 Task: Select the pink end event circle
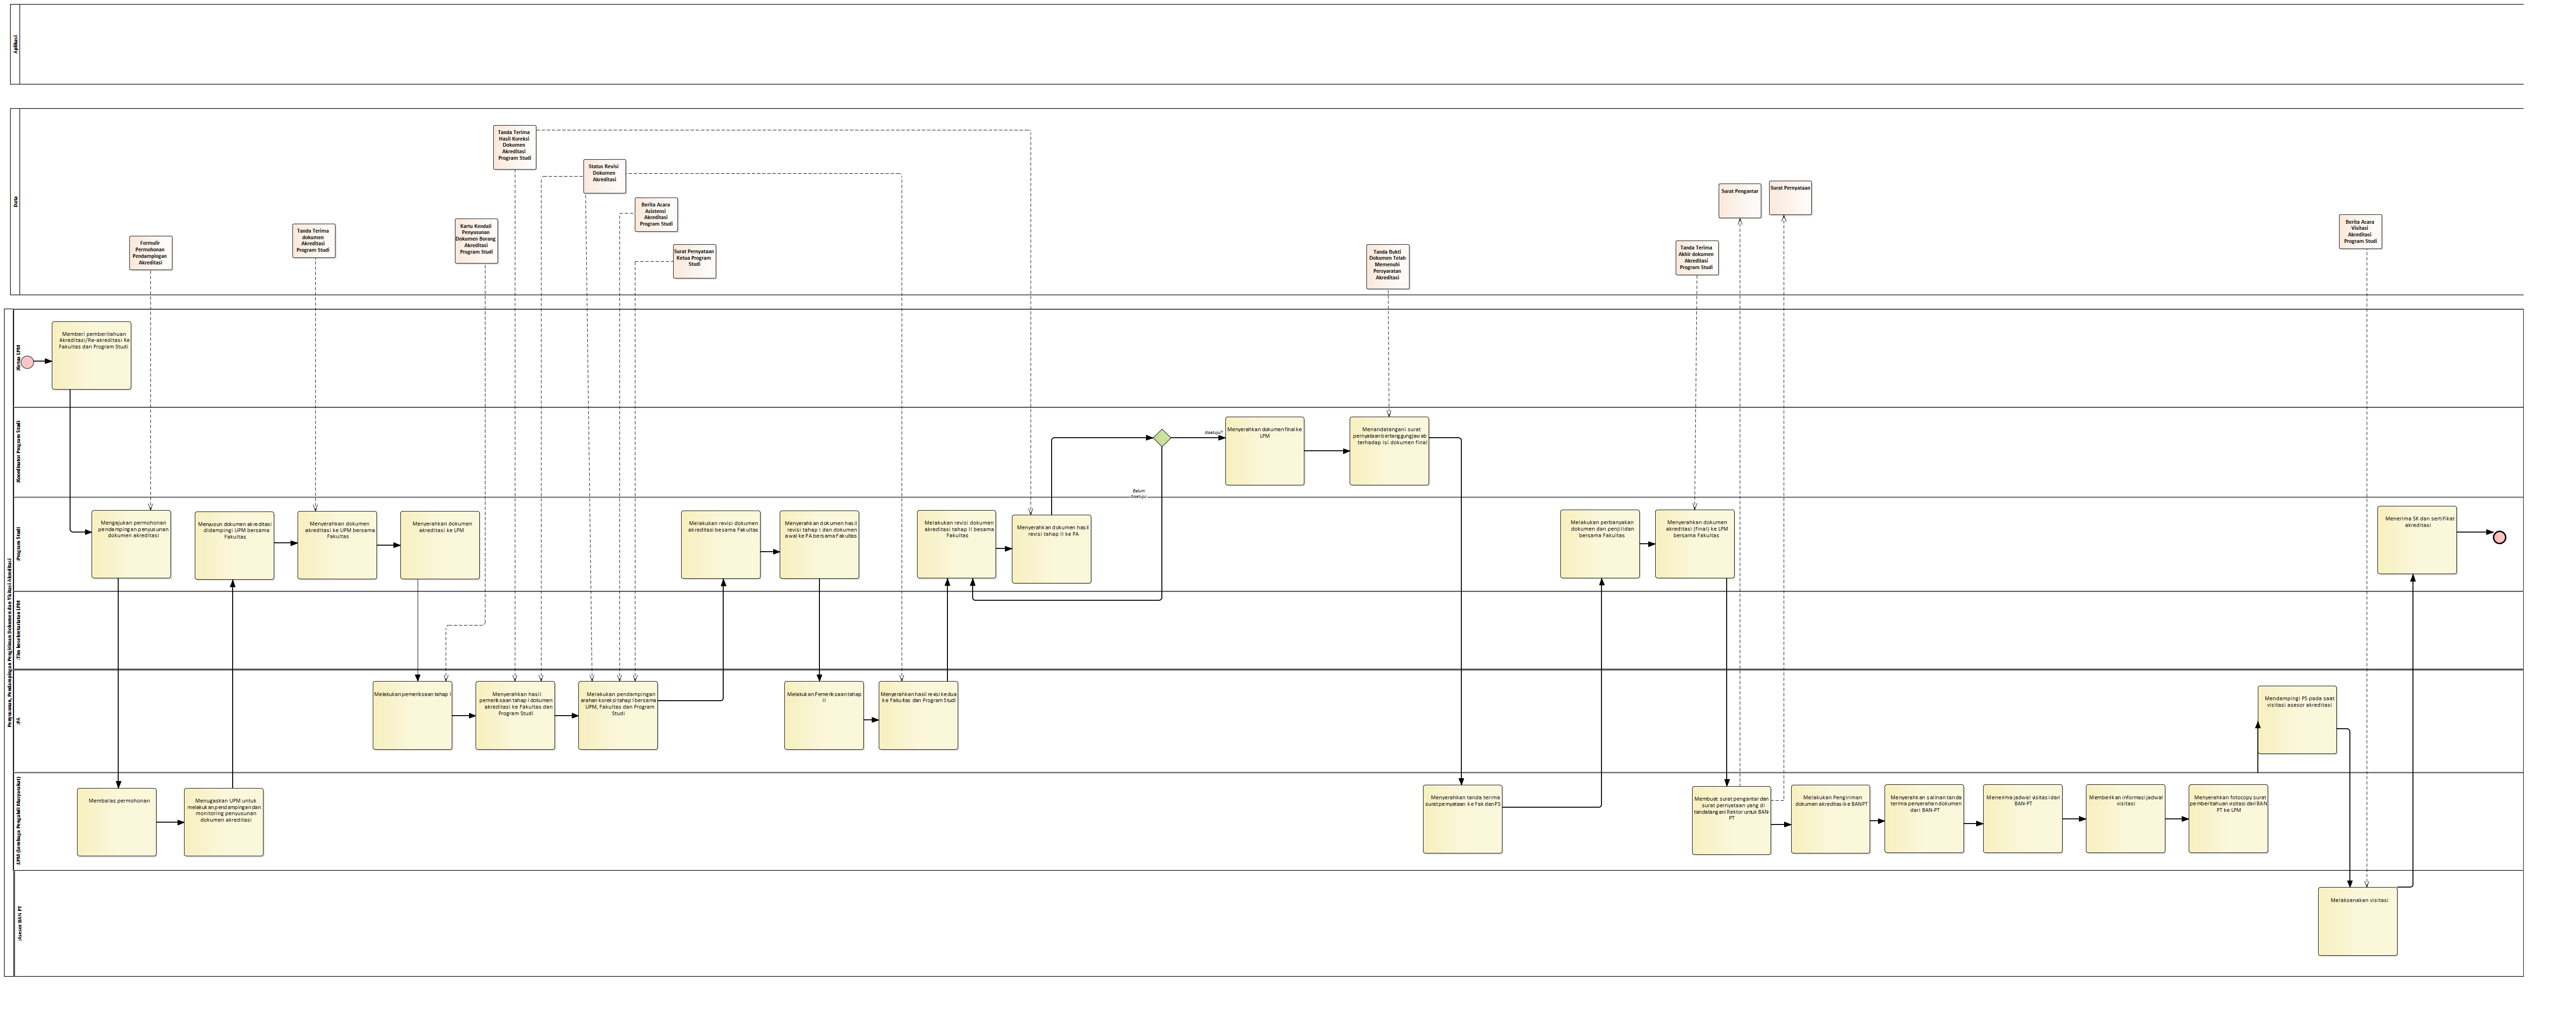pyautogui.click(x=2500, y=538)
